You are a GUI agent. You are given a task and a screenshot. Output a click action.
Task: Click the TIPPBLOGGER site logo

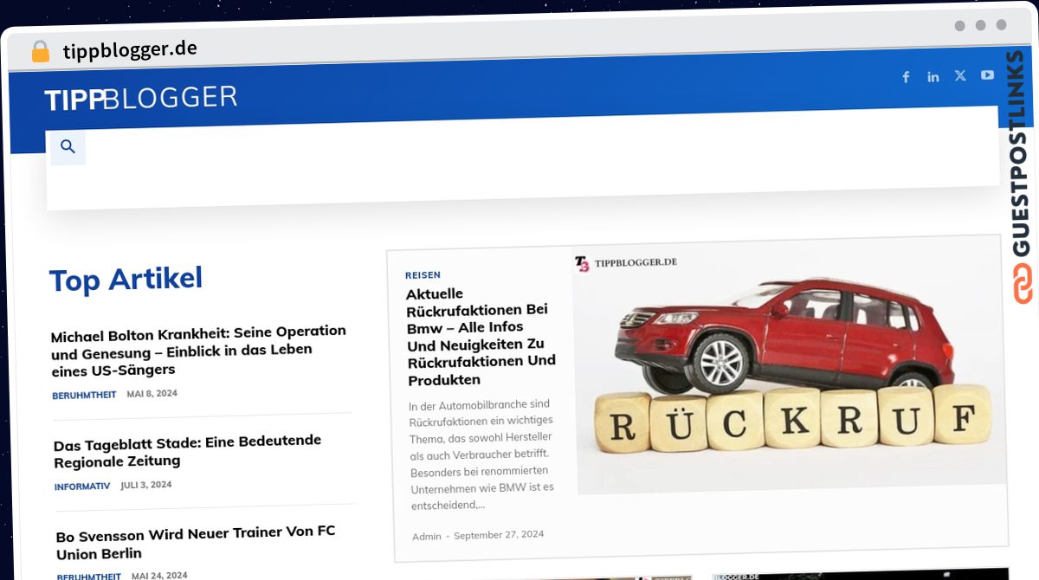coord(140,99)
